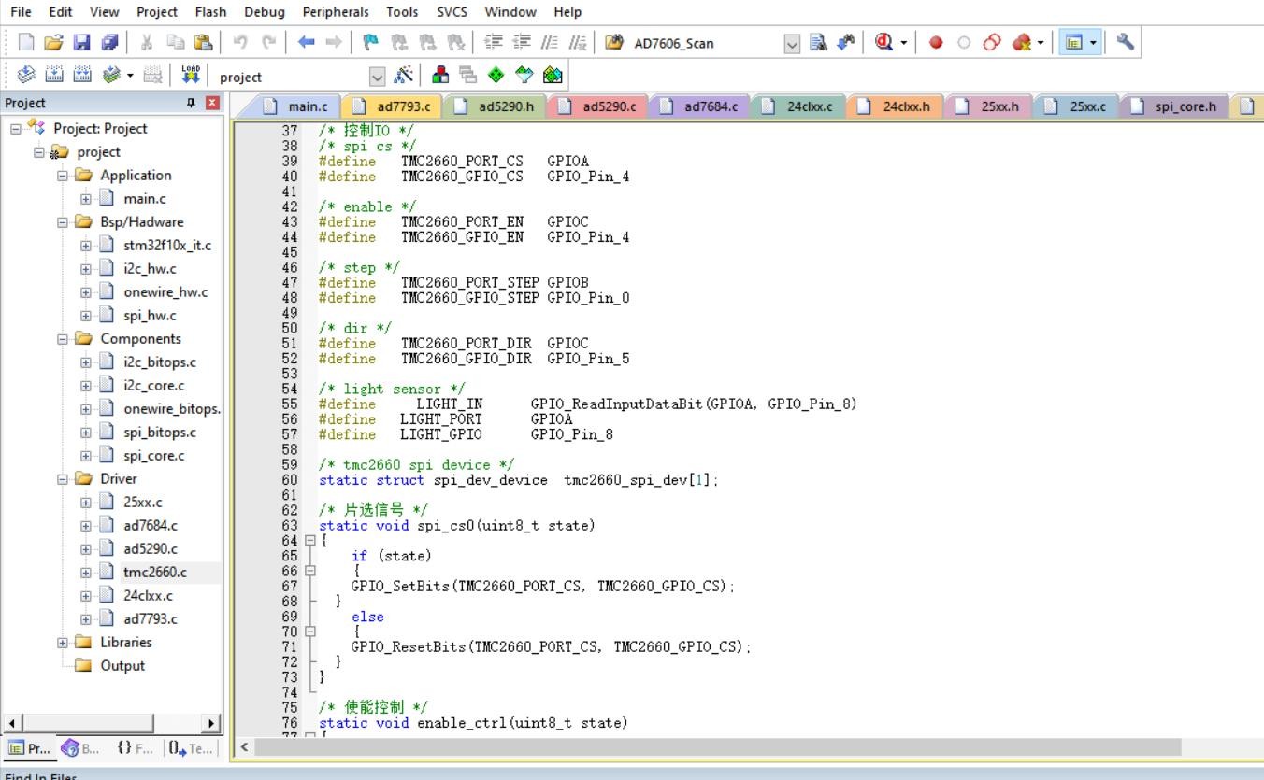Click the Paste clipboard icon

203,43
